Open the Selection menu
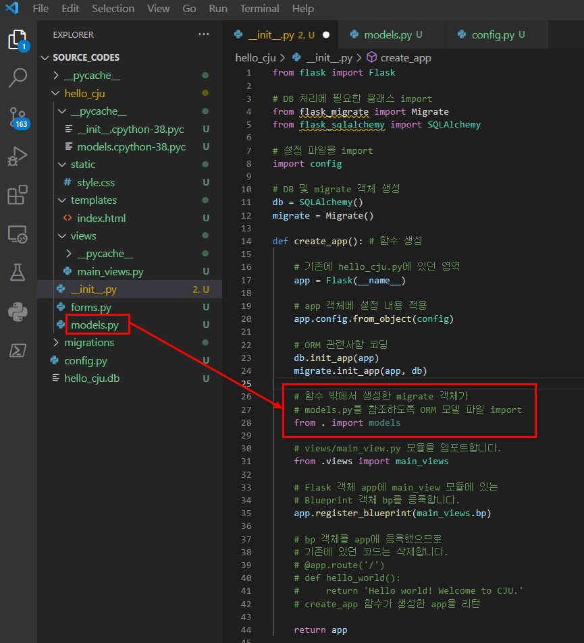 coord(113,9)
